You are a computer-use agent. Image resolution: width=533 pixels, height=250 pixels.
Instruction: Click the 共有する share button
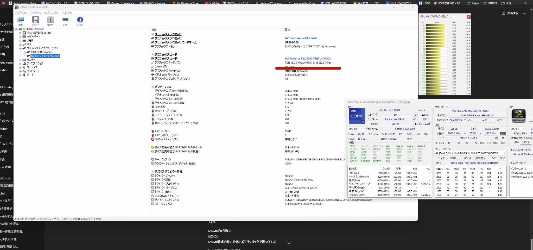tap(510, 13)
